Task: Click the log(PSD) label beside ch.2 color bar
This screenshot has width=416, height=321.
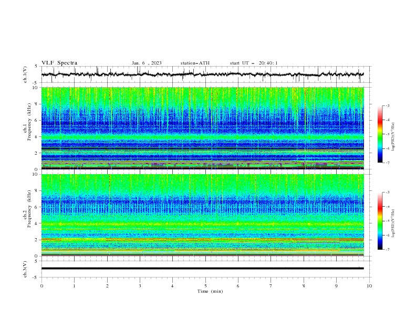Action: click(x=393, y=223)
